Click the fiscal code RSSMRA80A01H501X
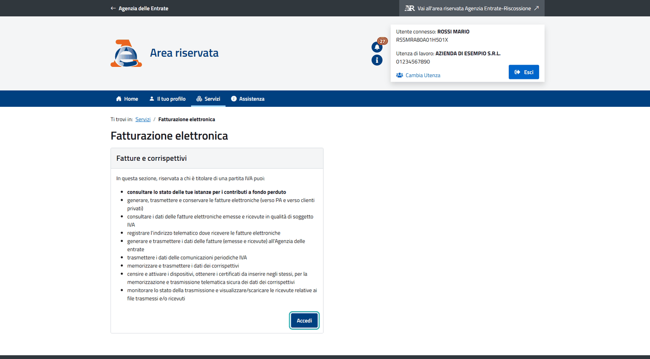Image resolution: width=650 pixels, height=359 pixels. (422, 40)
